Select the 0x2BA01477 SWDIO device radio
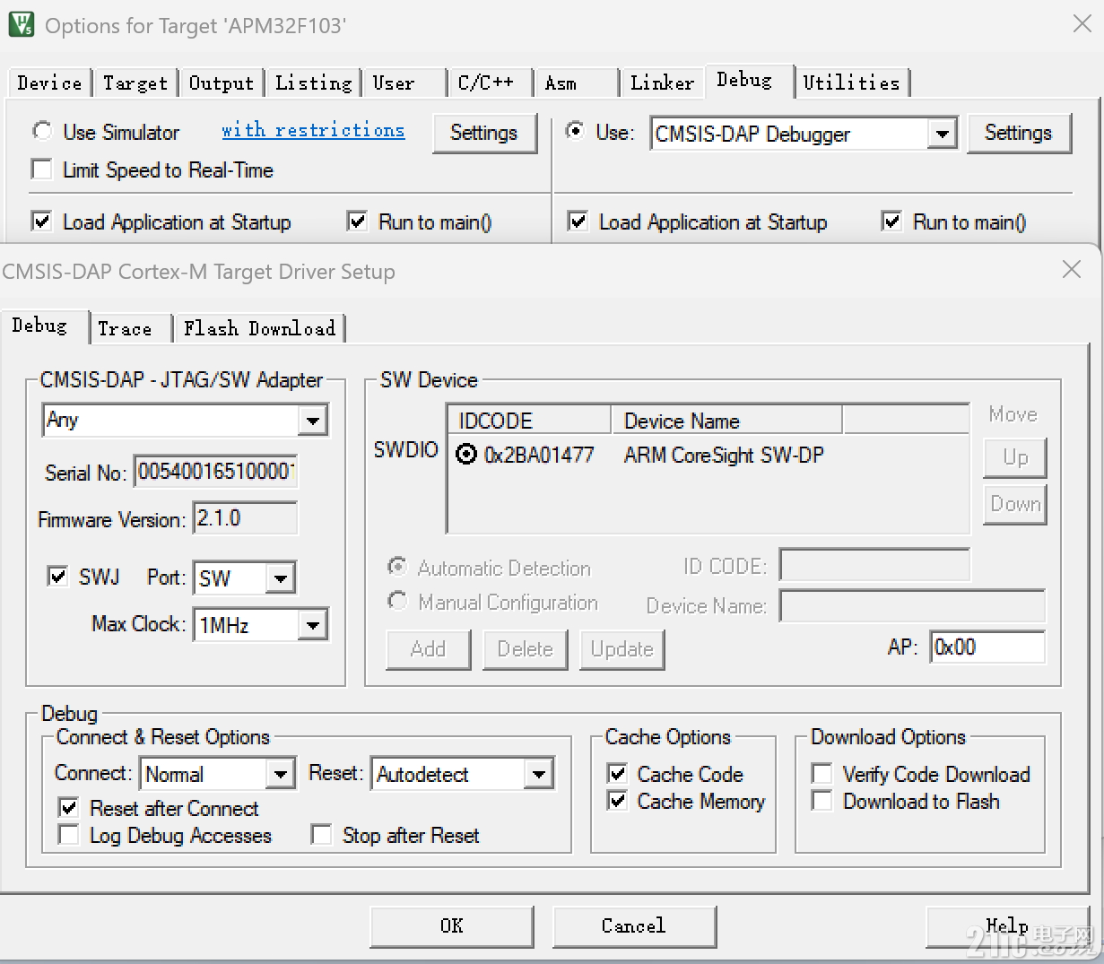The height and width of the screenshot is (964, 1104). point(466,455)
